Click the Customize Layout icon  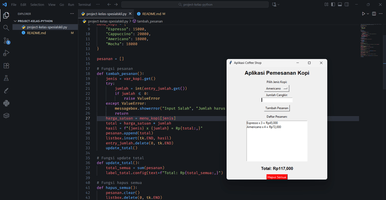[326, 5]
